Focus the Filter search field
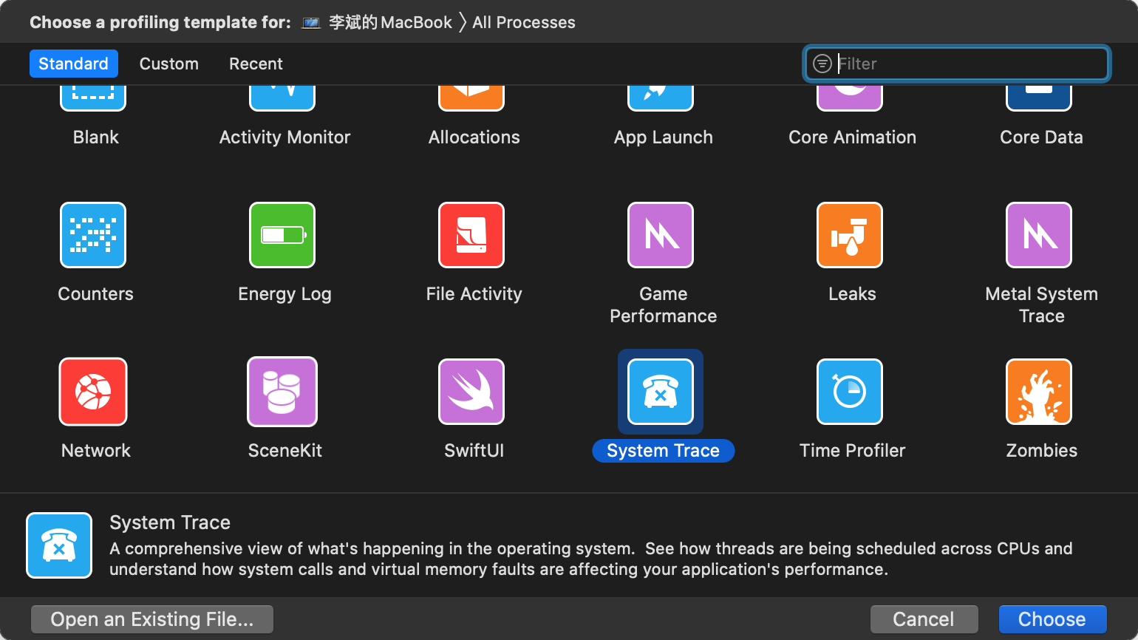 tap(958, 64)
